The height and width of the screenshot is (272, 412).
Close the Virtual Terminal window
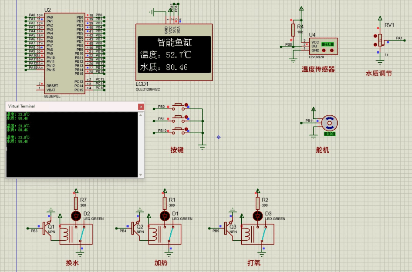(x=141, y=106)
